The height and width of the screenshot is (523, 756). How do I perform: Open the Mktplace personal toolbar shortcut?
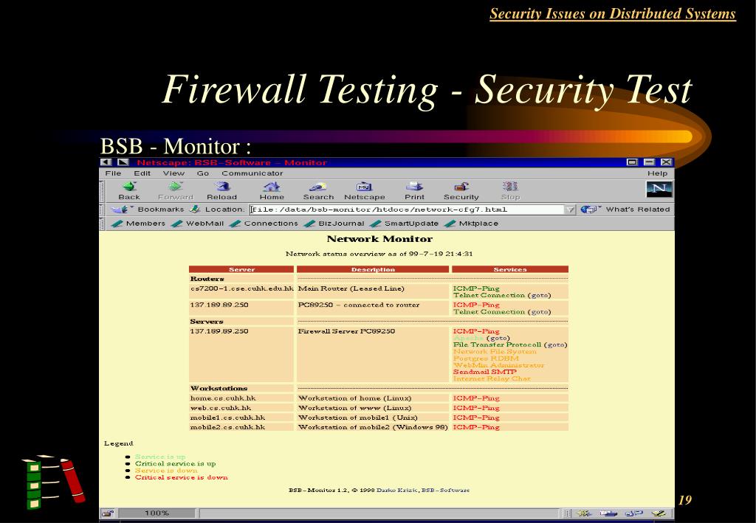pos(472,224)
